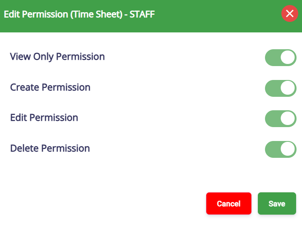
Task: Switch off the Delete Permission toggle
Action: pos(281,149)
